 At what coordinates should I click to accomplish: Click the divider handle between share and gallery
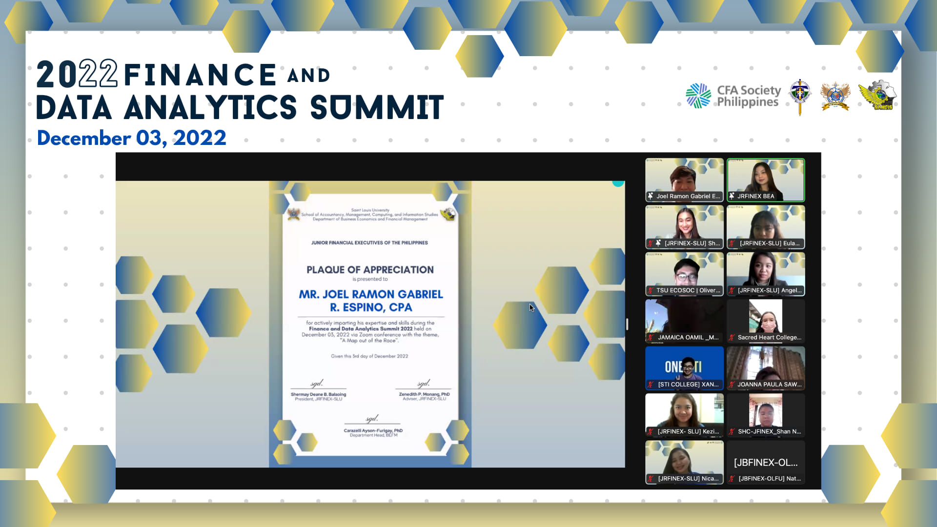tap(627, 324)
